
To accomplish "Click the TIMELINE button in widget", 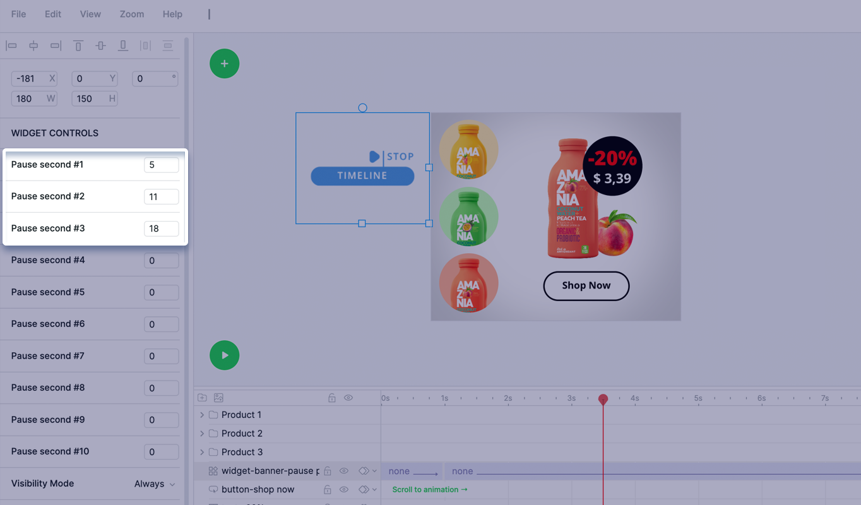I will pyautogui.click(x=362, y=176).
